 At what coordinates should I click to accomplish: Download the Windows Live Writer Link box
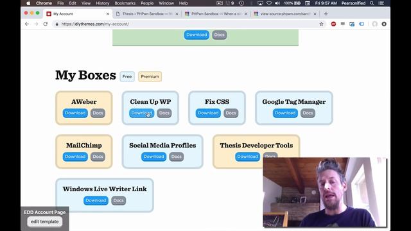pos(96,200)
